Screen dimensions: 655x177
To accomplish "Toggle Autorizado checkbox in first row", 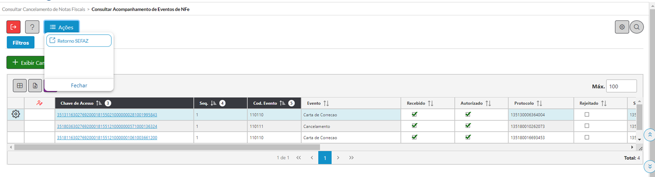I will 468,114.
